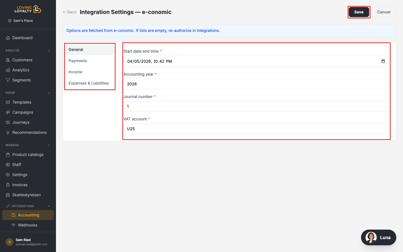Click the Skattestyrelsen building icon
The height and width of the screenshot is (252, 403).
pyautogui.click(x=8, y=195)
